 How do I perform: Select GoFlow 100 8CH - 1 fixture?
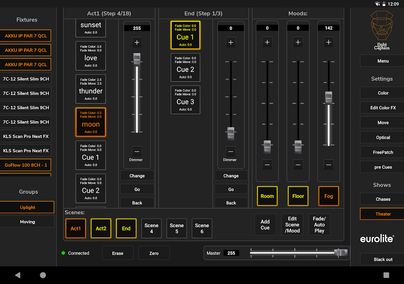[x=26, y=165]
